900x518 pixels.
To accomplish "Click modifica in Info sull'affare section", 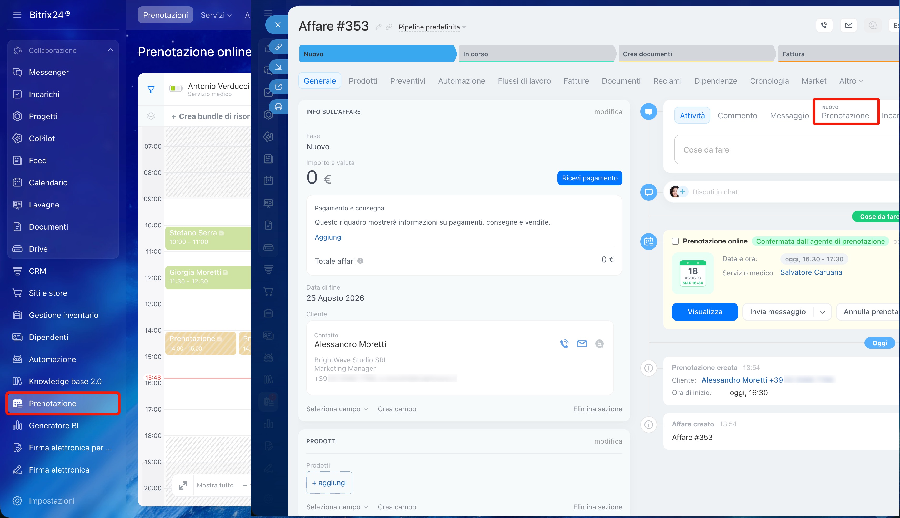I will (x=608, y=112).
